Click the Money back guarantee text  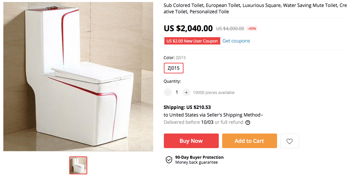click(x=196, y=162)
